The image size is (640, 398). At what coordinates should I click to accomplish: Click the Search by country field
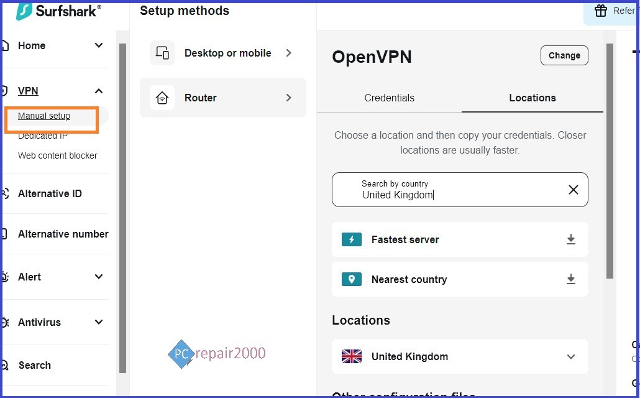click(x=460, y=190)
